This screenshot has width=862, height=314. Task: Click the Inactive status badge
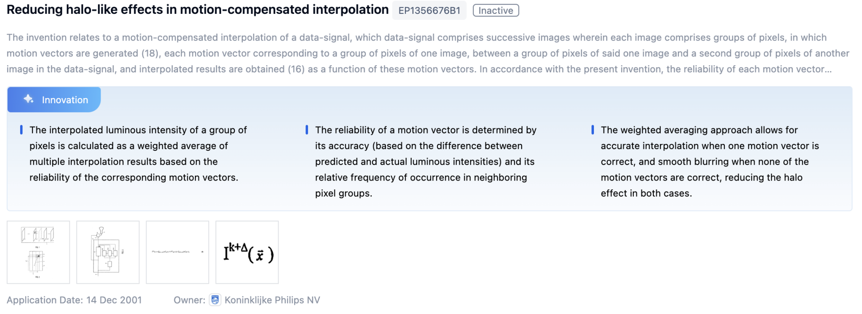coord(495,10)
